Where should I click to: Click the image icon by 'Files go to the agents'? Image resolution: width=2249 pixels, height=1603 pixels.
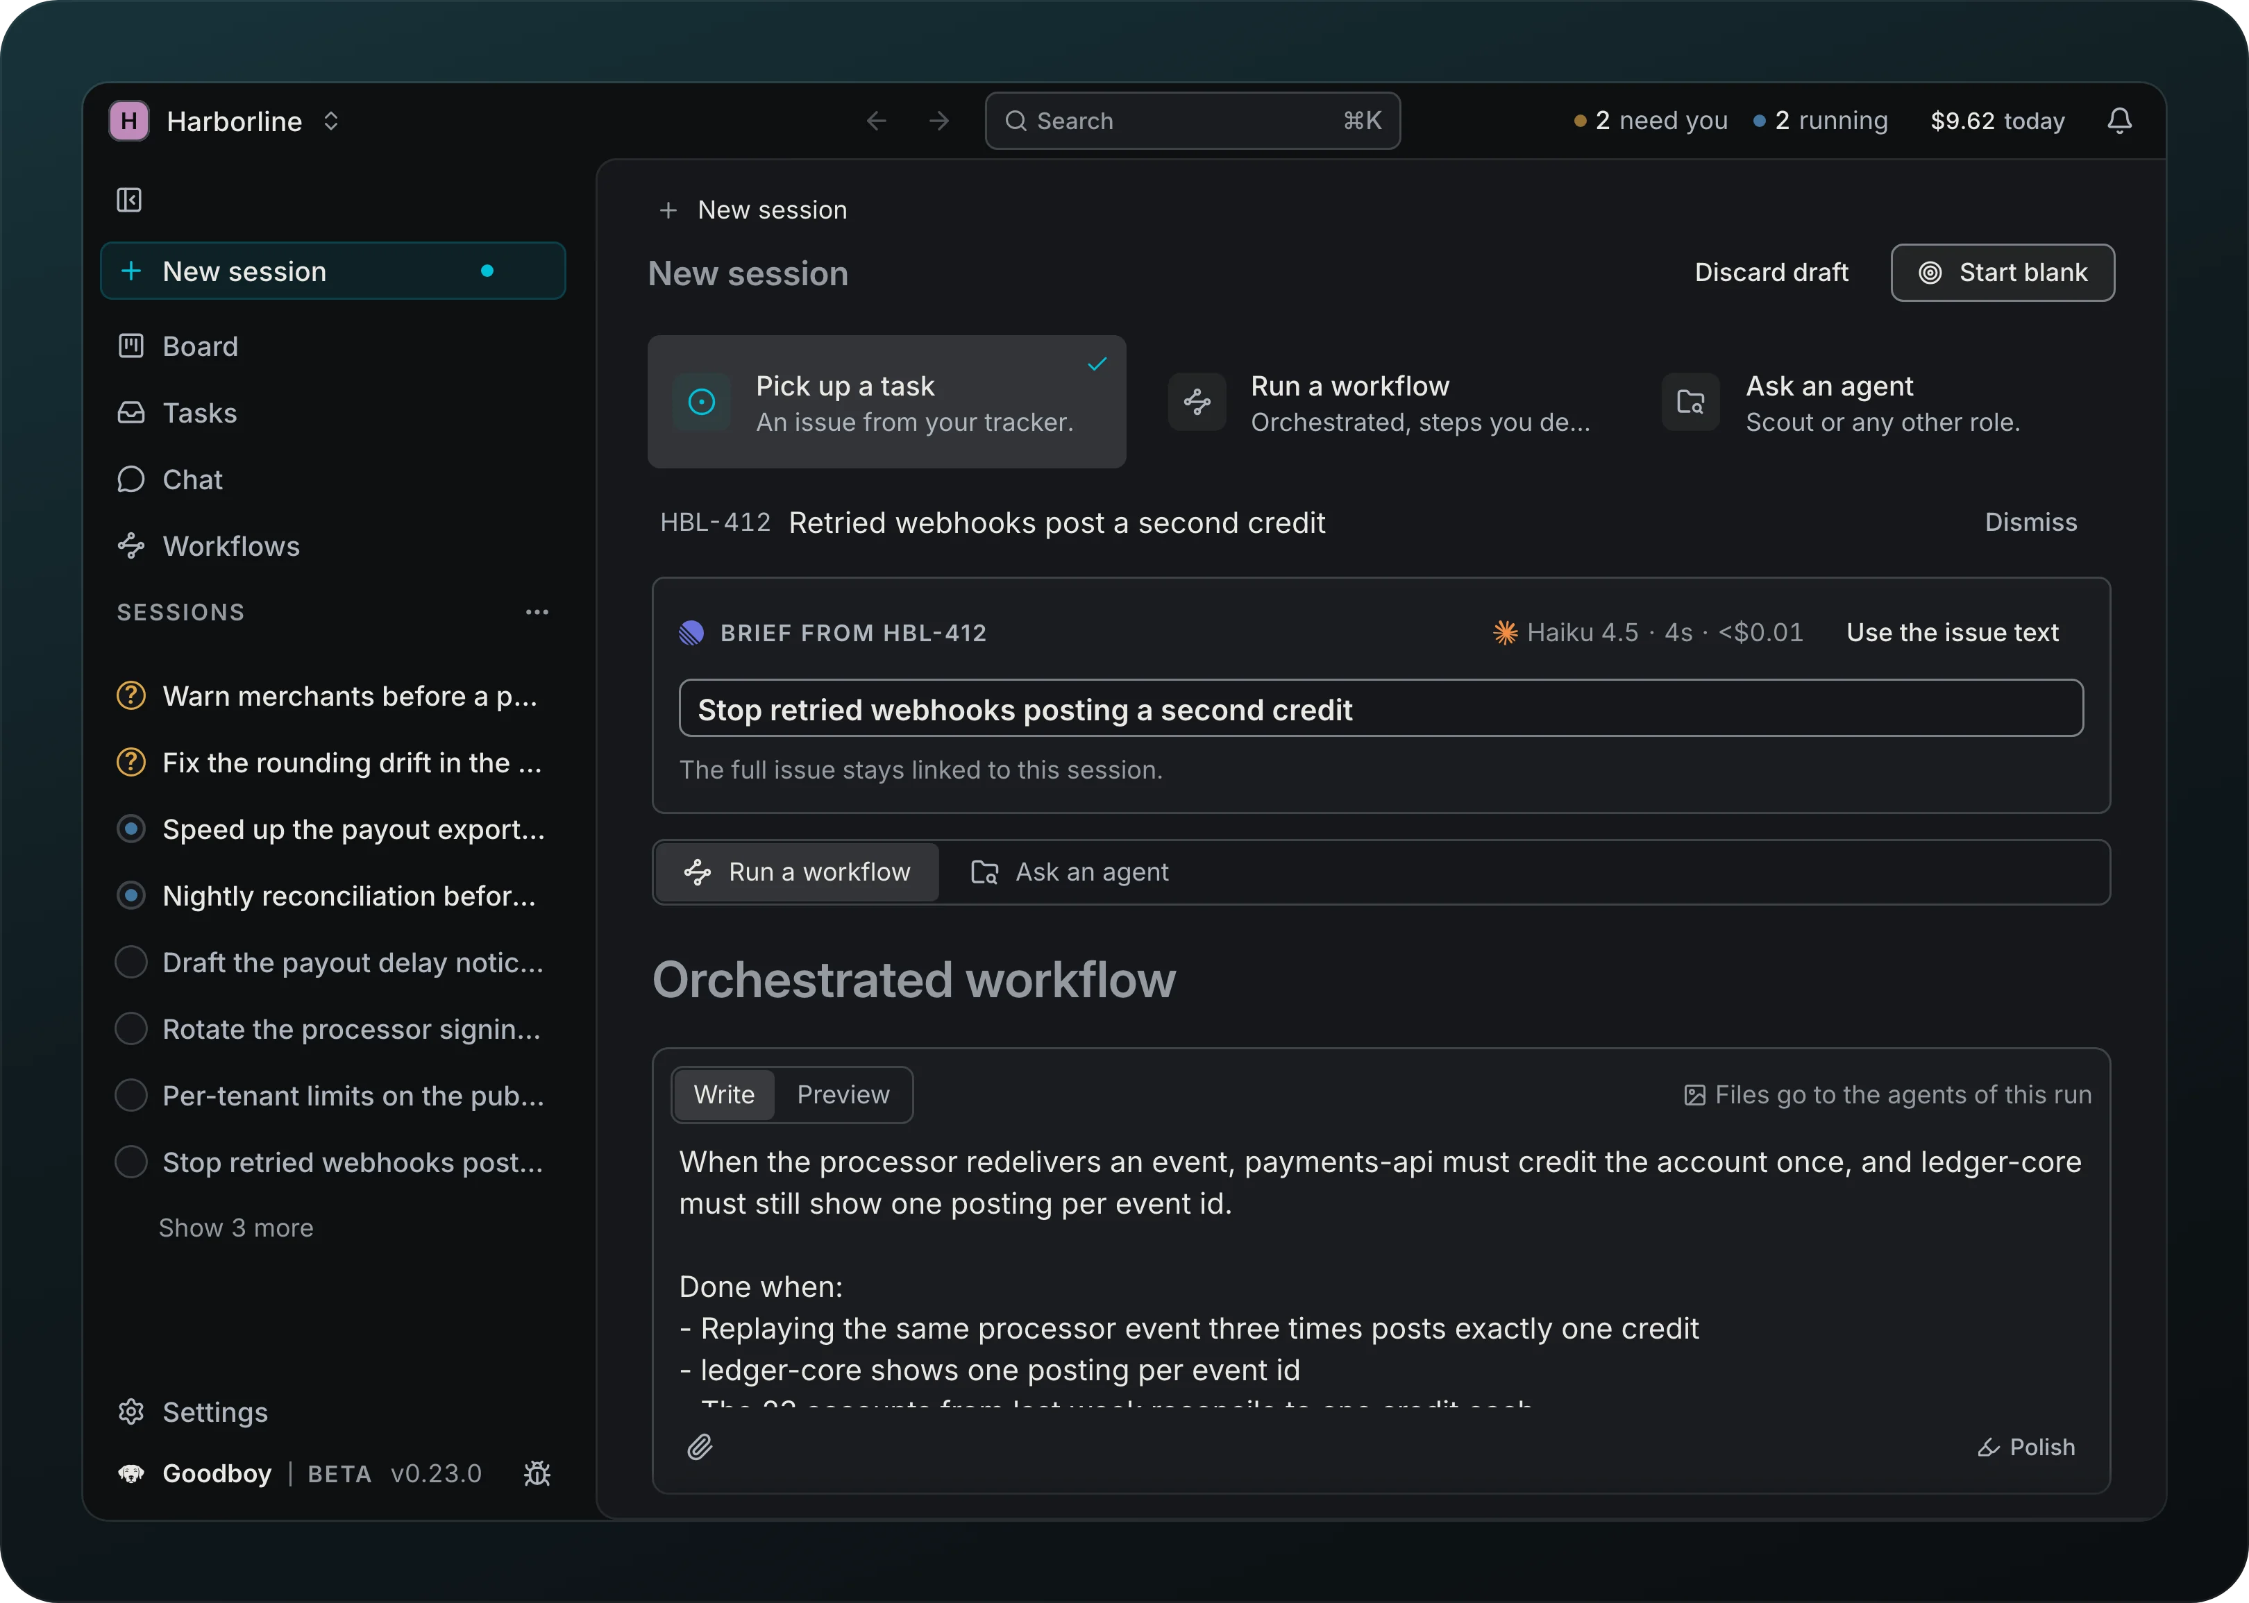point(1694,1096)
